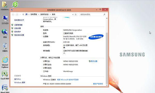Open 高级系统设置 (Advanced system settings) link
This screenshot has height=93, width=155.
point(19,35)
